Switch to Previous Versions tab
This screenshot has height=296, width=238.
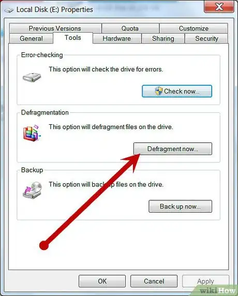click(55, 28)
